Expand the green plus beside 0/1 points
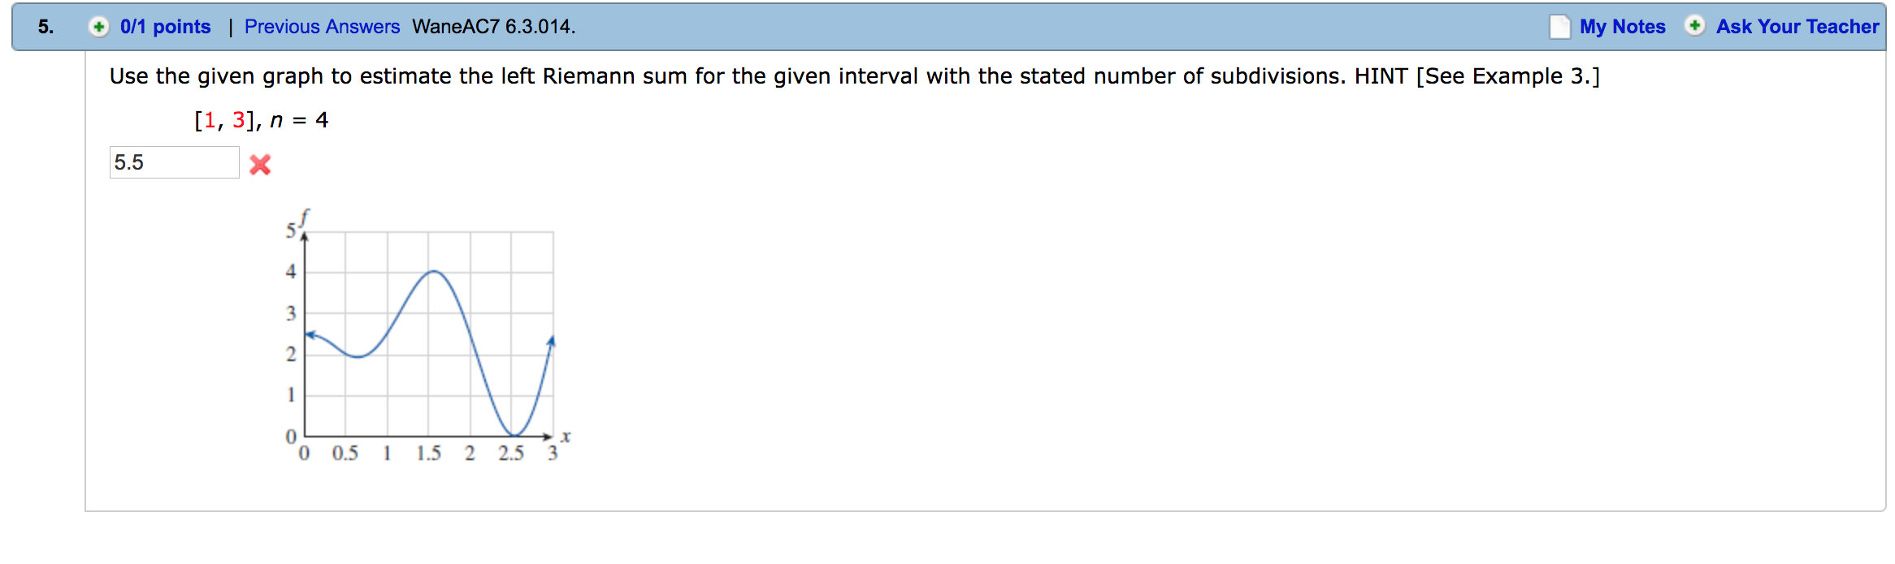Viewport: 1895px width, 564px height. pyautogui.click(x=98, y=27)
